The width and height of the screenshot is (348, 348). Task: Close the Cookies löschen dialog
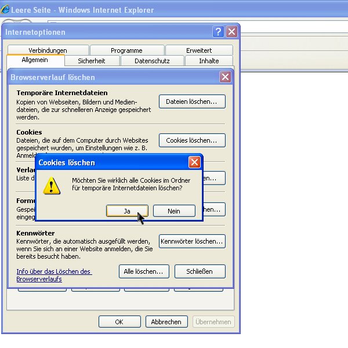pyautogui.click(x=194, y=162)
